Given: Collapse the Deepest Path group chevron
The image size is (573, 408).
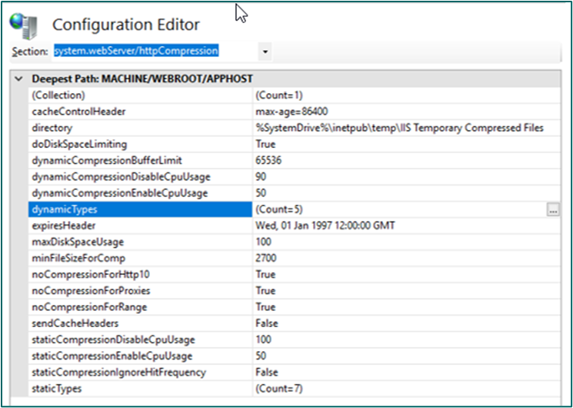Looking at the screenshot, I should point(19,79).
